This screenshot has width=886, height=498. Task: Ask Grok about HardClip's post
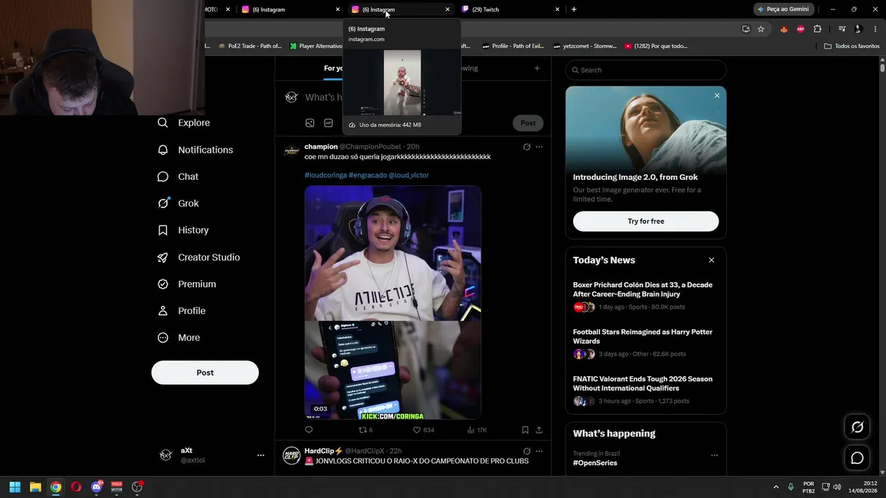pos(527,451)
